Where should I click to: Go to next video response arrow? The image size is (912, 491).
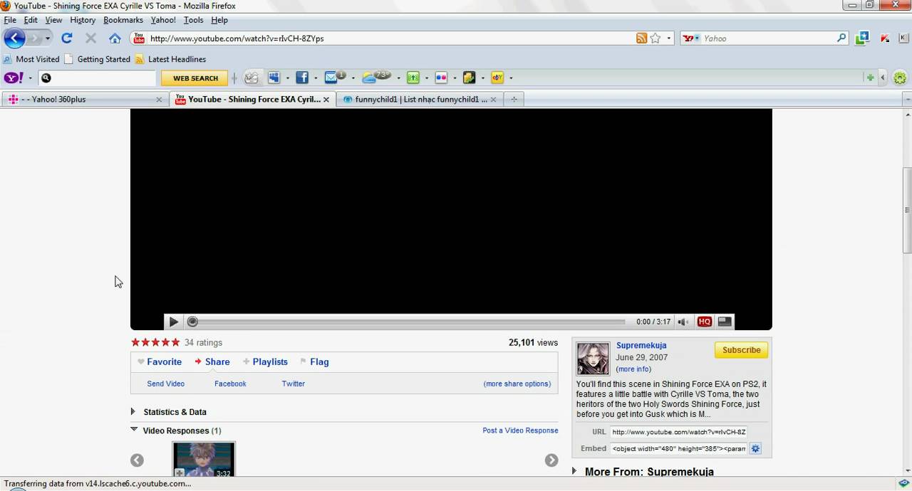click(551, 460)
